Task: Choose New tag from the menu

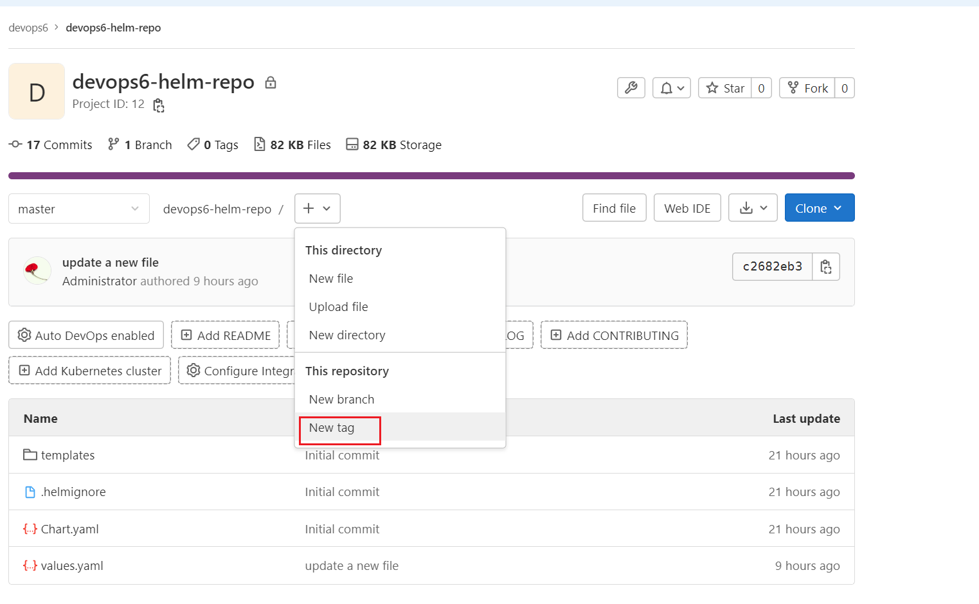Action: pos(400,427)
